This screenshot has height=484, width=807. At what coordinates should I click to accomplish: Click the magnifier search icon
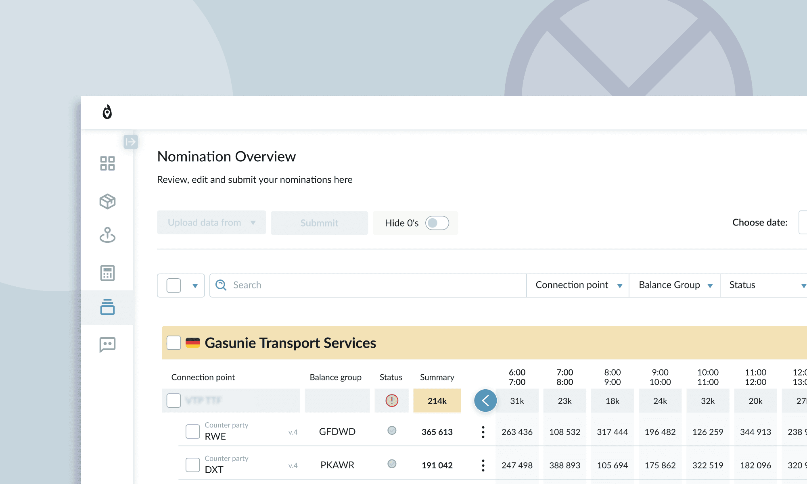point(221,285)
